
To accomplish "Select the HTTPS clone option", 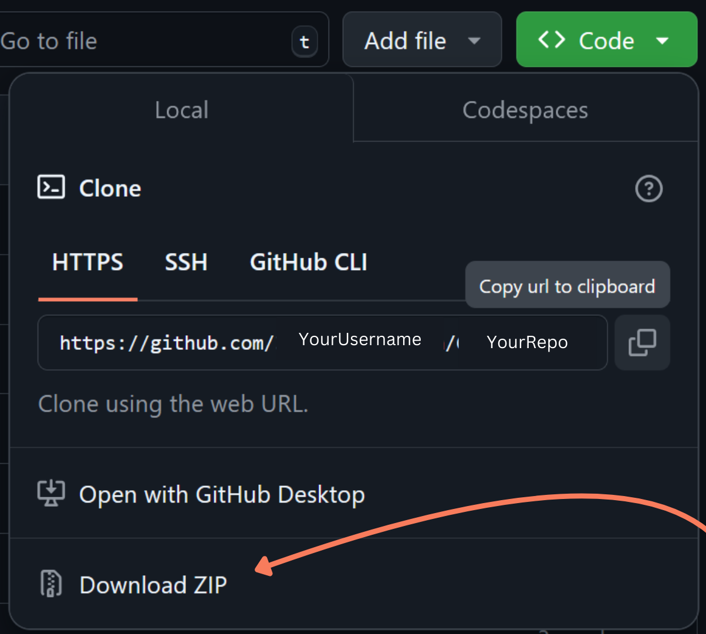I will click(x=87, y=262).
